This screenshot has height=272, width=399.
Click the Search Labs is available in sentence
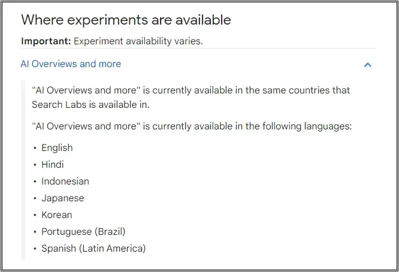[90, 105]
